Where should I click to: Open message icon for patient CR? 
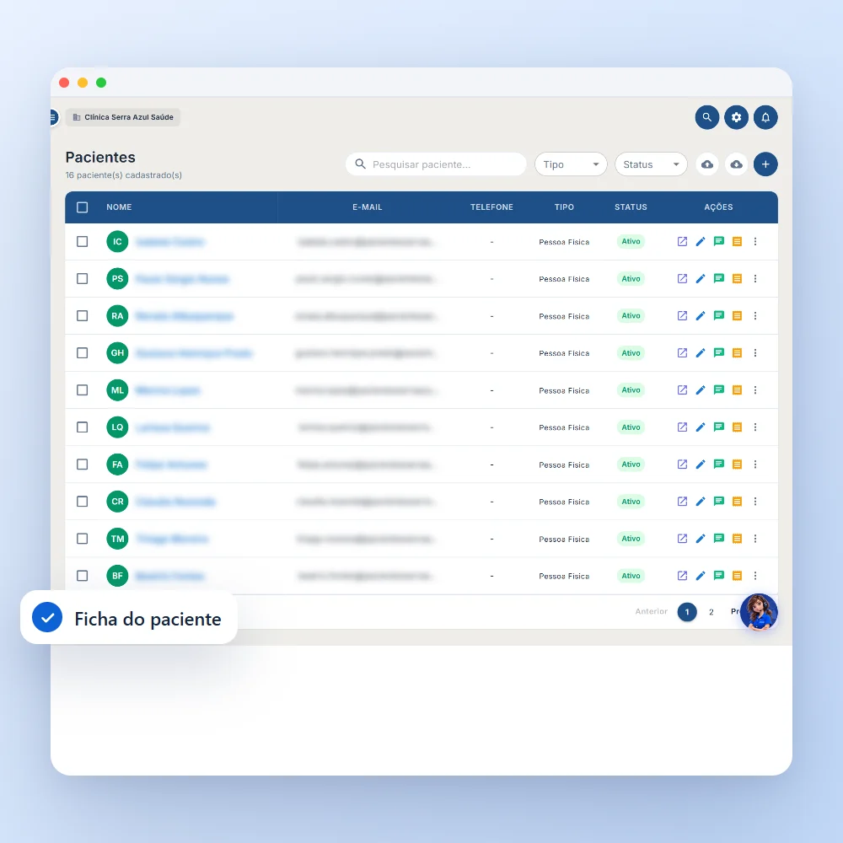719,502
